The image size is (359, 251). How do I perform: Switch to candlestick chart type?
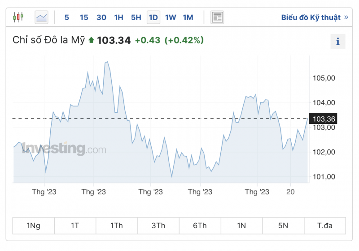tap(18, 17)
